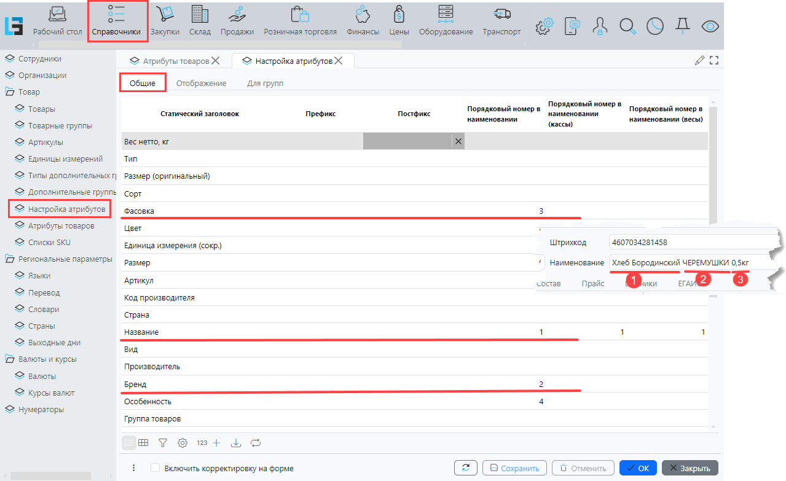
Task: Switch to the Отображение tab
Action: point(201,84)
